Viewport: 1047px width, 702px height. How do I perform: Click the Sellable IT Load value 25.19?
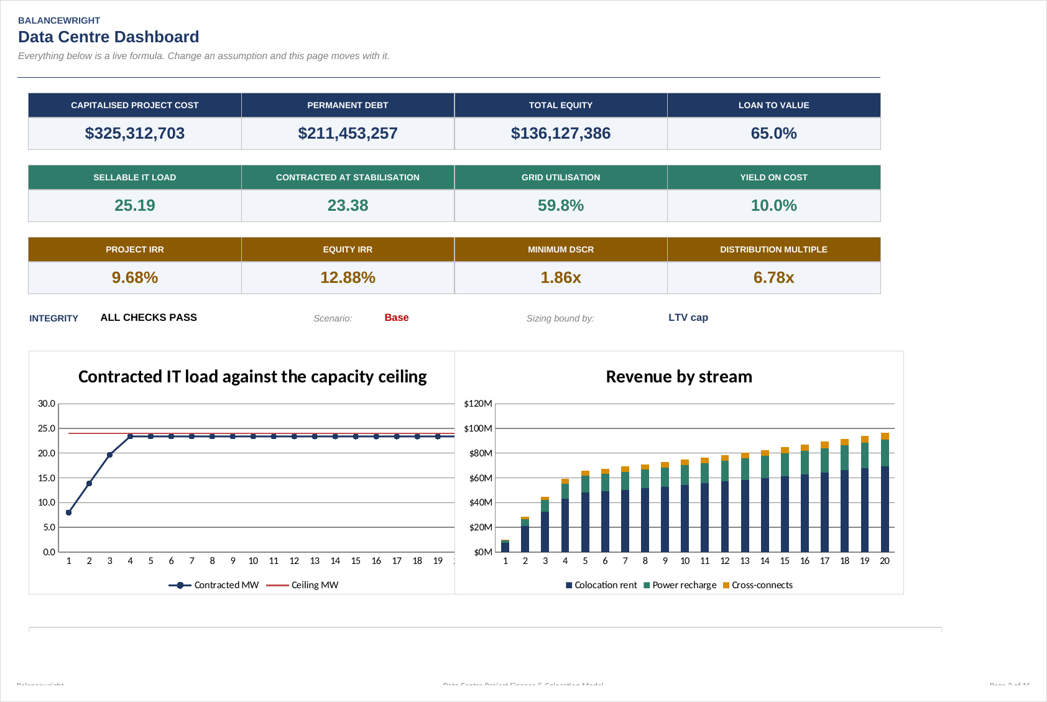coord(135,205)
